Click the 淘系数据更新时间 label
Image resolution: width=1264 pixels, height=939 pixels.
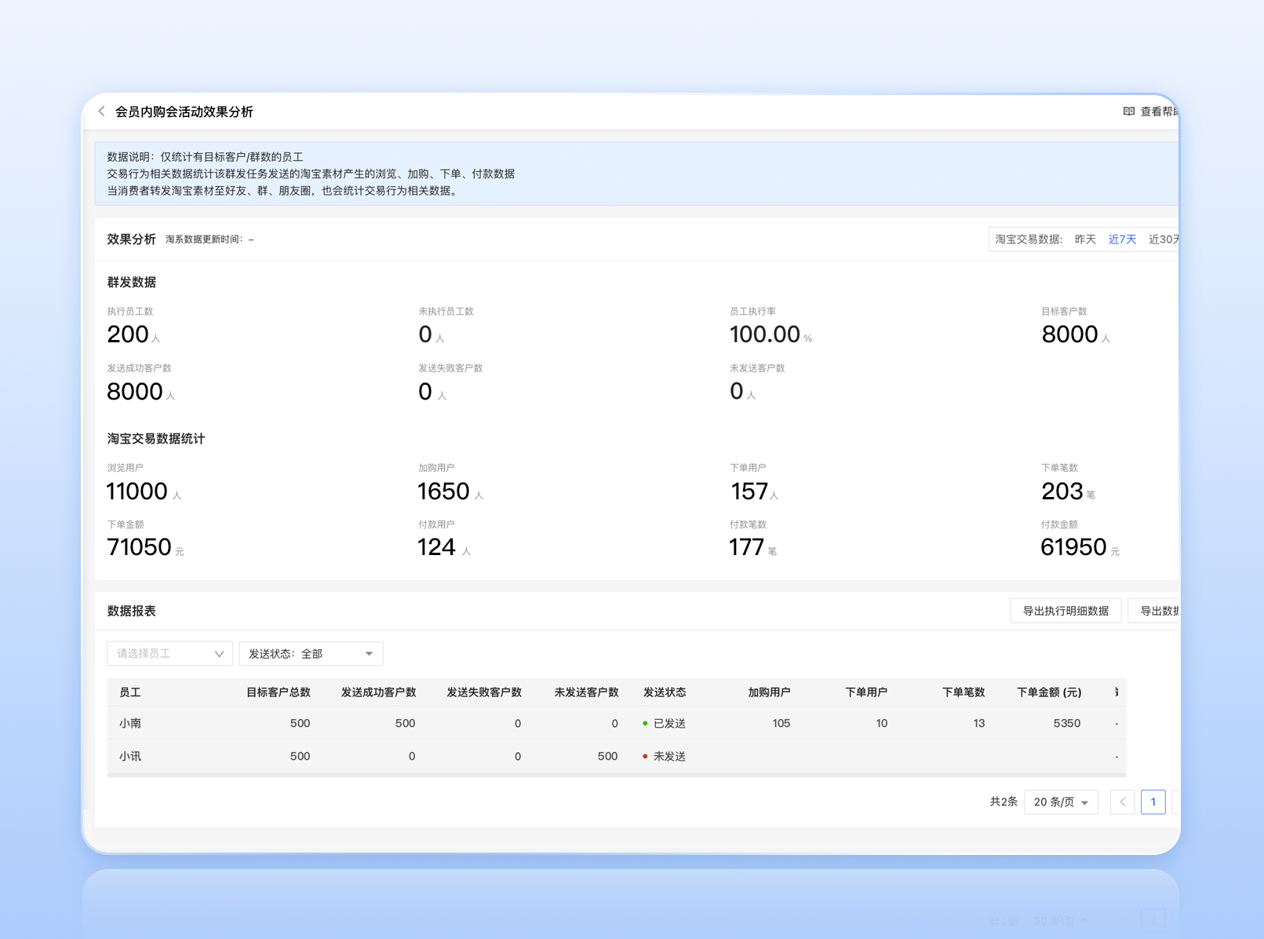point(204,239)
